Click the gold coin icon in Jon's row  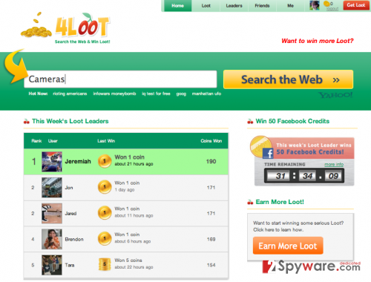(x=105, y=187)
